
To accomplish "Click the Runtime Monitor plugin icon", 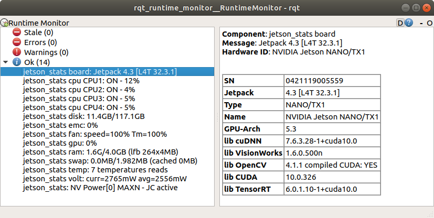I will coord(4,23).
